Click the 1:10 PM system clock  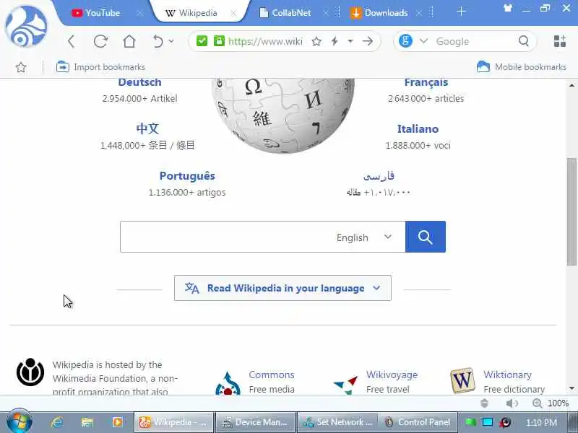pyautogui.click(x=541, y=422)
